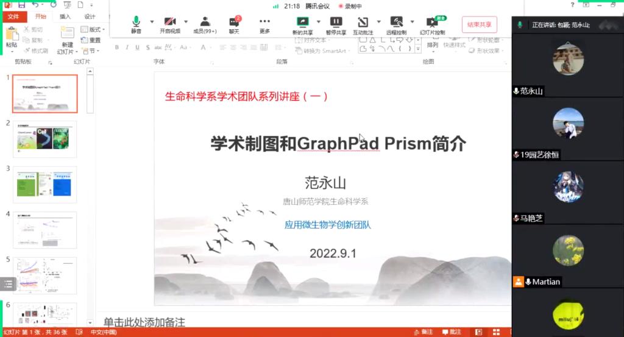Click the 远程控制 remote control icon
Image resolution: width=624 pixels, height=337 pixels.
point(397,23)
